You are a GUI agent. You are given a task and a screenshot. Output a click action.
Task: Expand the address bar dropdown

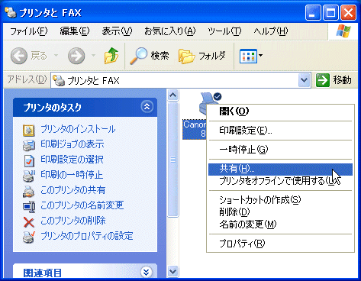tap(305, 80)
